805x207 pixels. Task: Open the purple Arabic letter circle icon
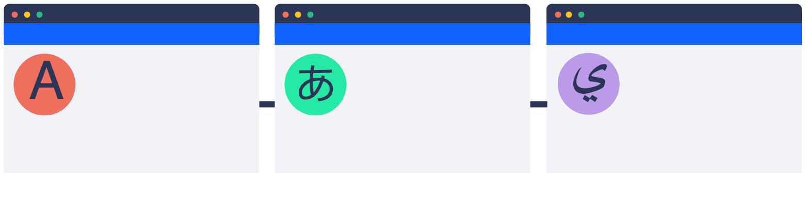tap(588, 84)
